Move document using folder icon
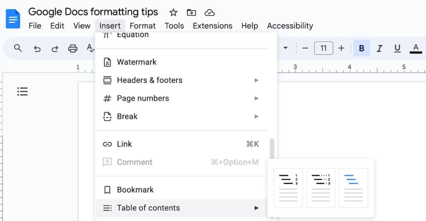 [191, 12]
